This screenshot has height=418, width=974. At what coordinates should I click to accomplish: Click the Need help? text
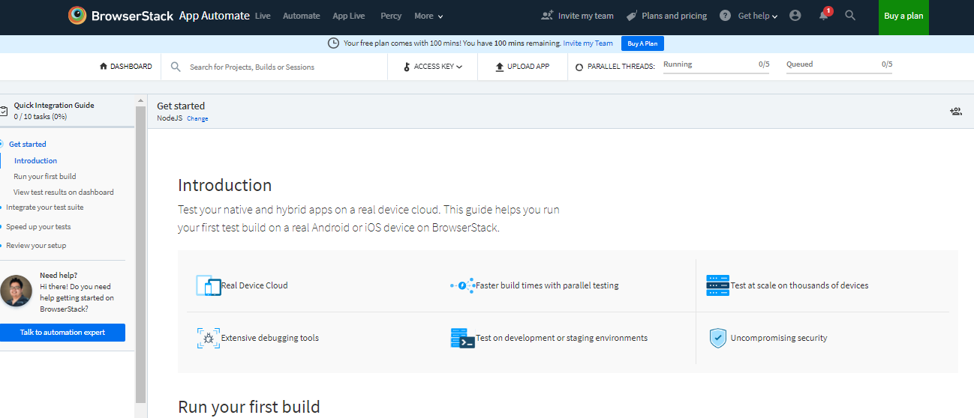tap(59, 276)
